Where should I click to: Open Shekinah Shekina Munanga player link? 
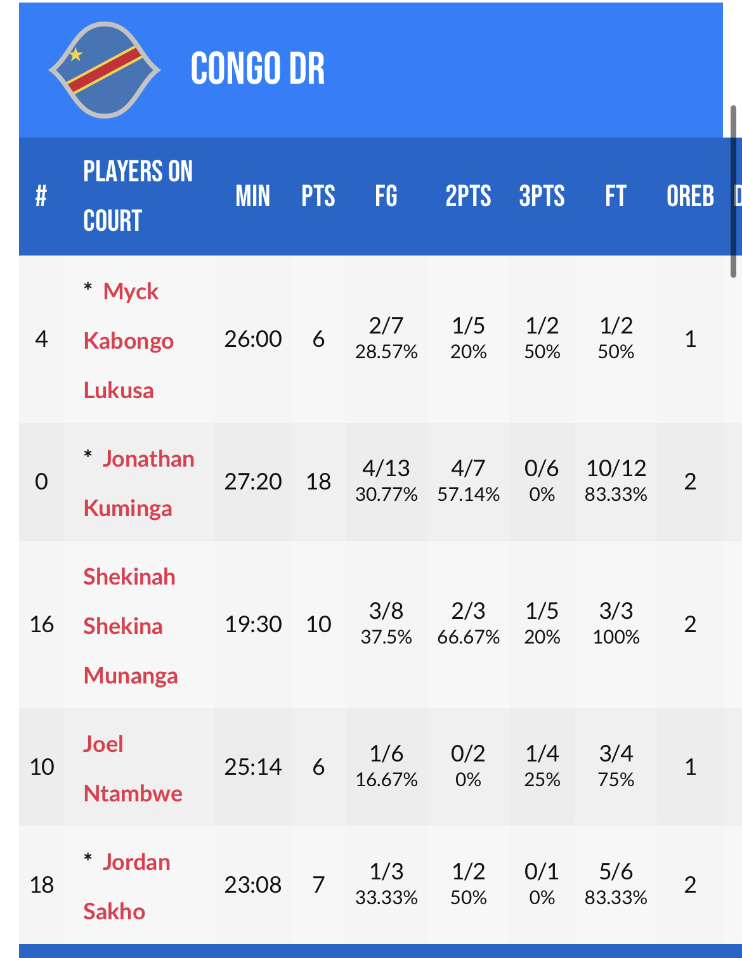131,626
